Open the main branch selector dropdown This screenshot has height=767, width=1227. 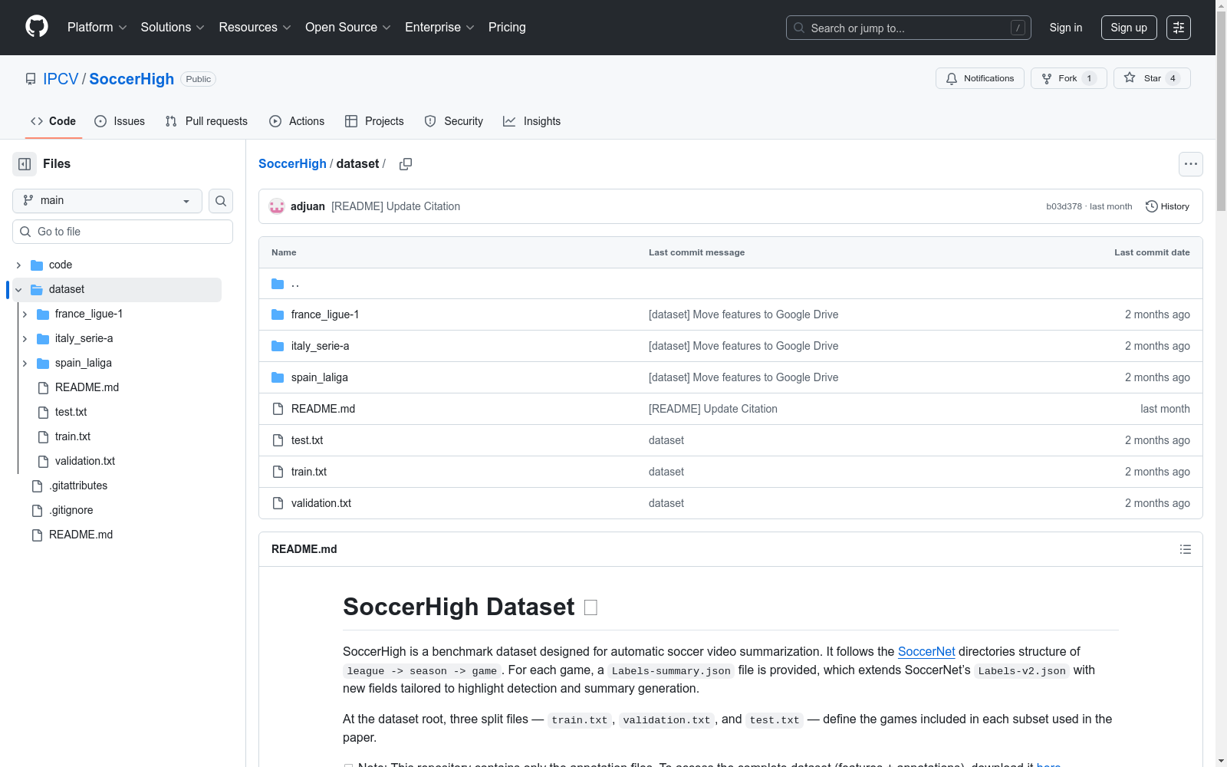pos(107,201)
